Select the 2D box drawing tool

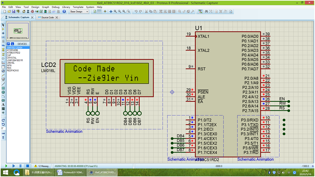[x=3, y=88]
